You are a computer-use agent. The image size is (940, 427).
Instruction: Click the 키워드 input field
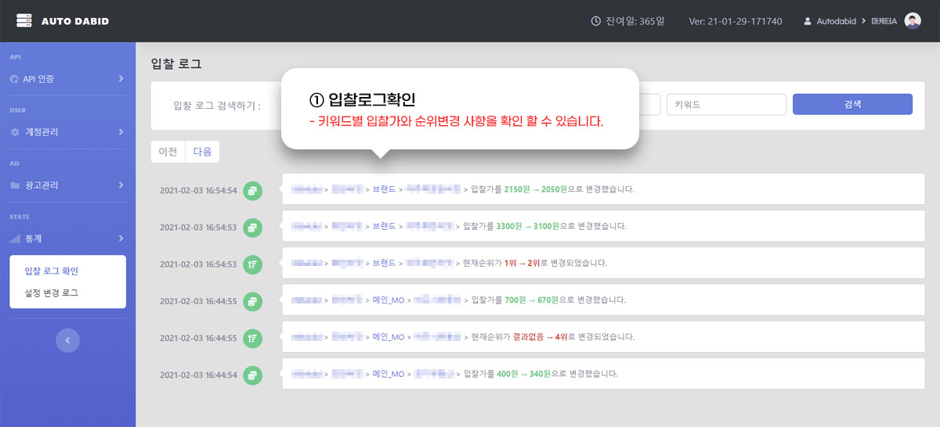point(725,104)
